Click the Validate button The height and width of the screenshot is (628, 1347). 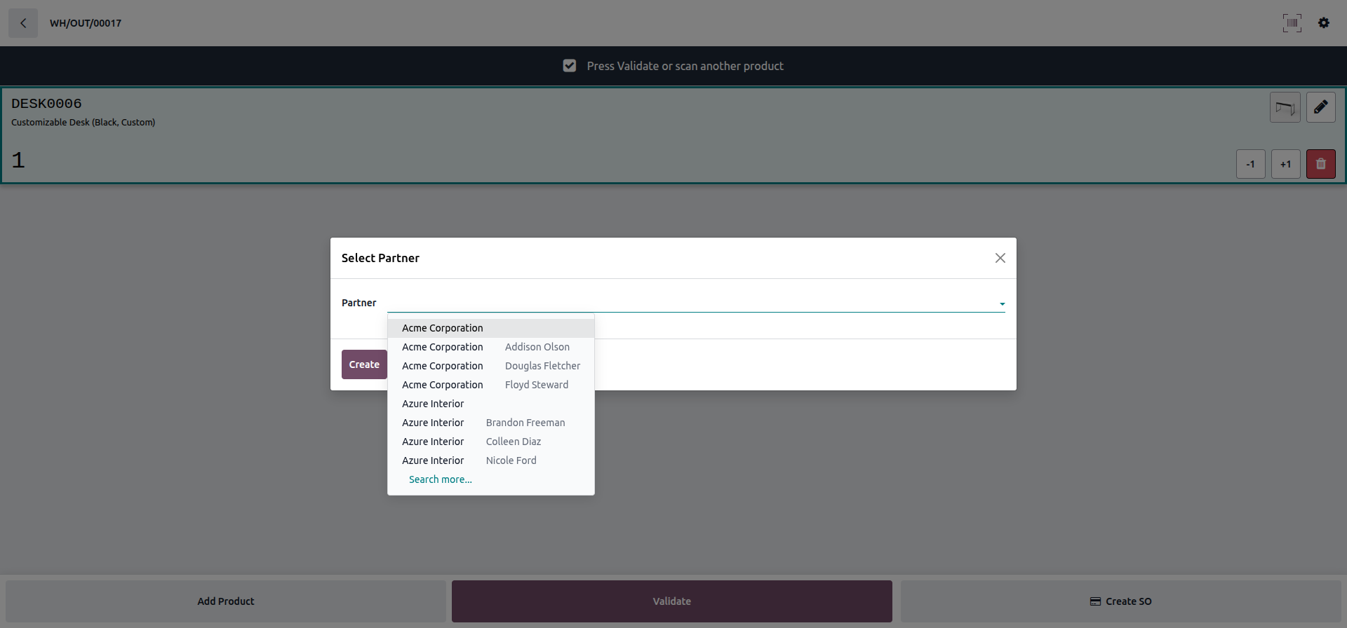(x=672, y=601)
